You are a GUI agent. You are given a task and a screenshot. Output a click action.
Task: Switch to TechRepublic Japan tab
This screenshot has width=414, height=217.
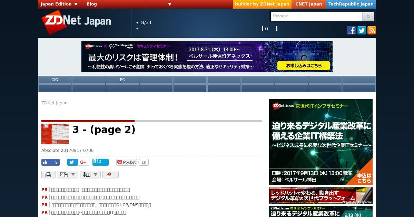(x=351, y=4)
